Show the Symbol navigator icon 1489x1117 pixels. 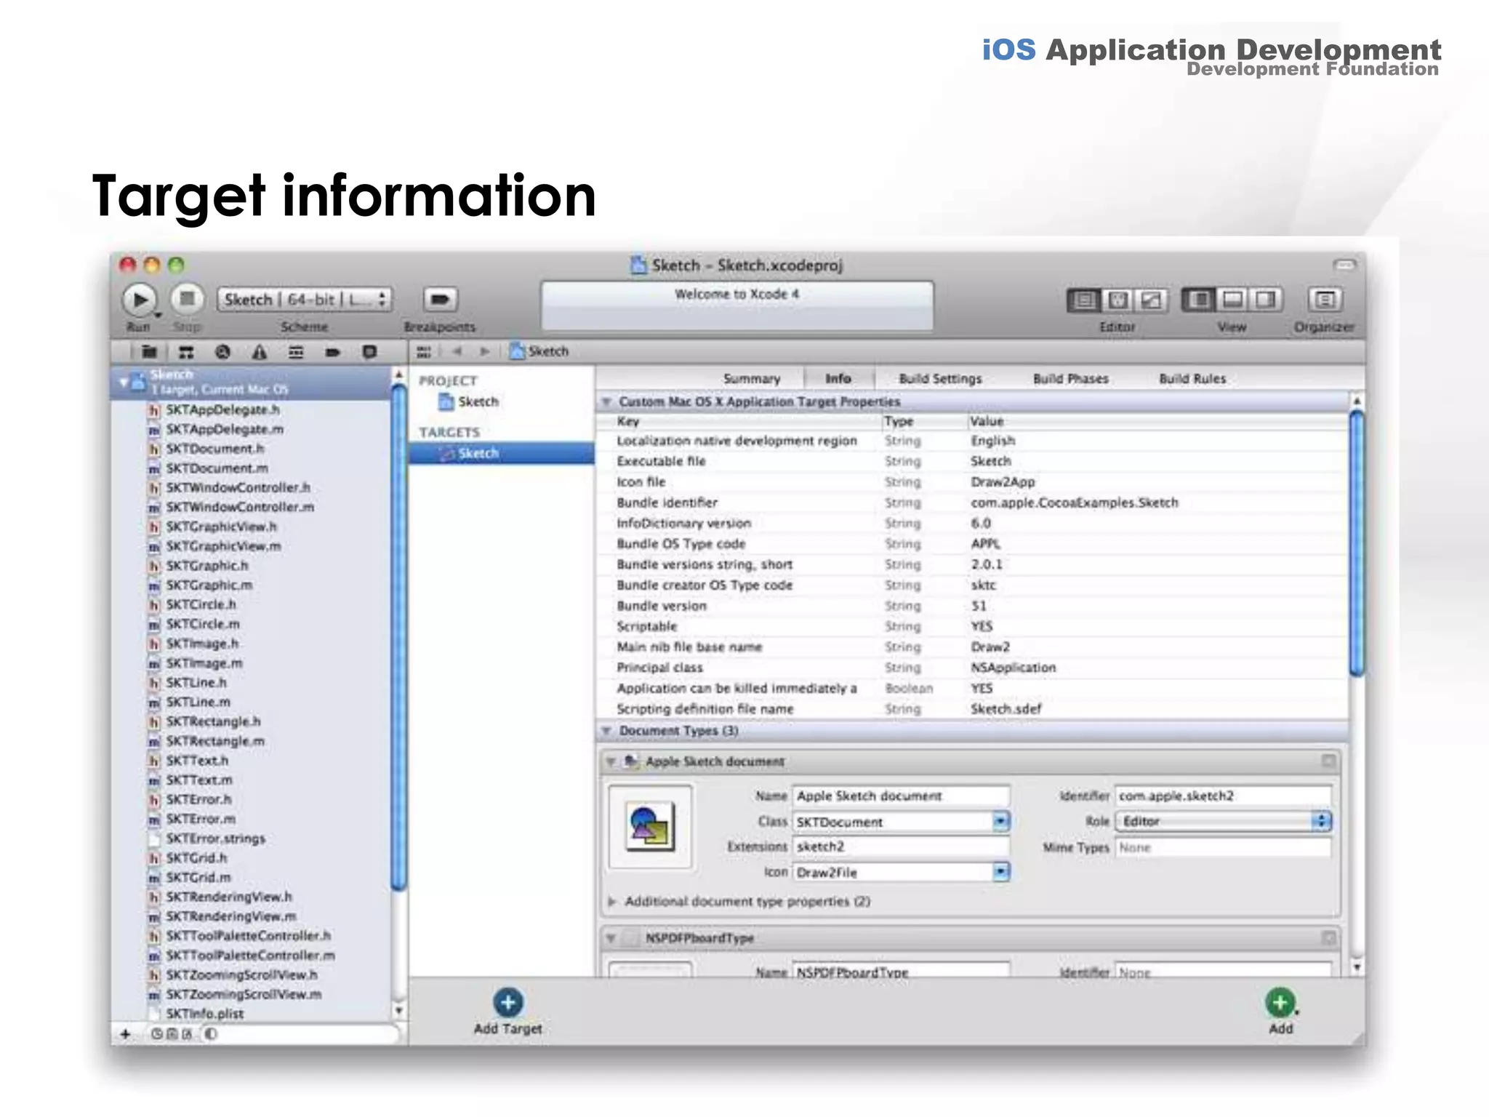pyautogui.click(x=186, y=352)
